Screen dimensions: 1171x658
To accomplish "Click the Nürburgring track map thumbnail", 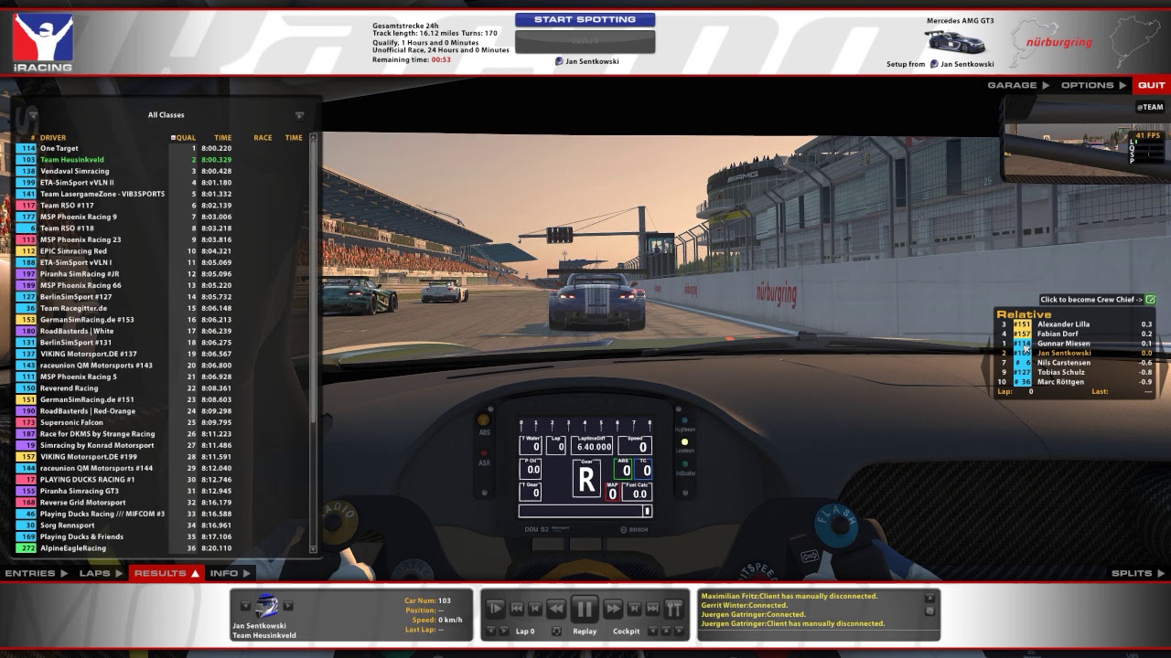I will tap(1134, 41).
